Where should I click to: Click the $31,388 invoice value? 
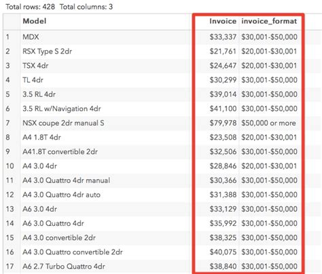tap(223, 195)
